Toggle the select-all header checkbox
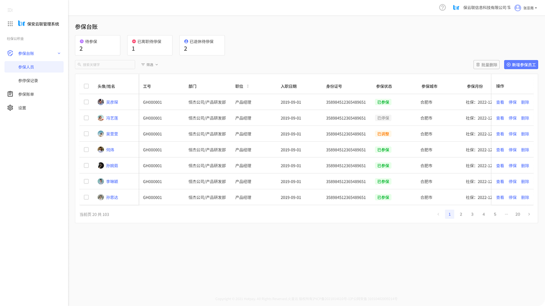The image size is (545, 306). (x=86, y=86)
